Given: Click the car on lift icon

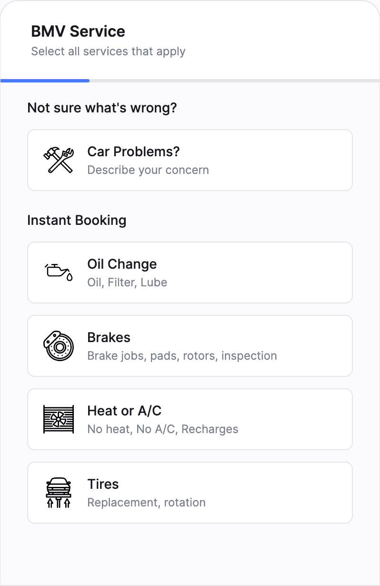Looking at the screenshot, I should (59, 493).
